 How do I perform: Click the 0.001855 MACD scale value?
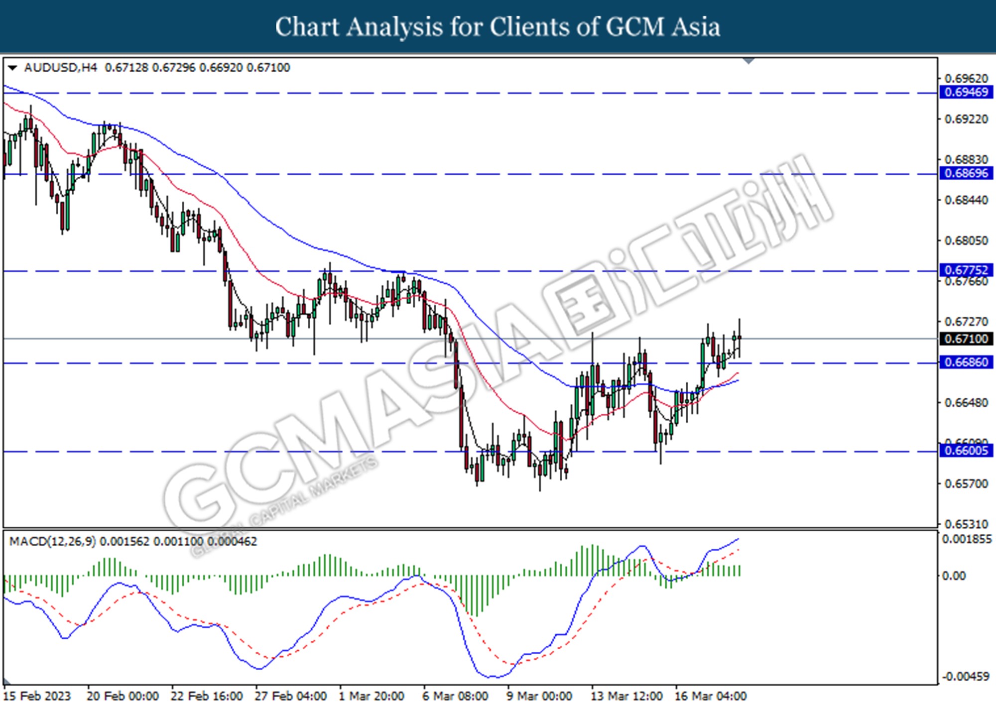click(x=967, y=539)
